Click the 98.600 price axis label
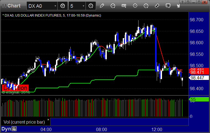Image resolution: width=210 pixels, height=133 pixels. (196, 43)
